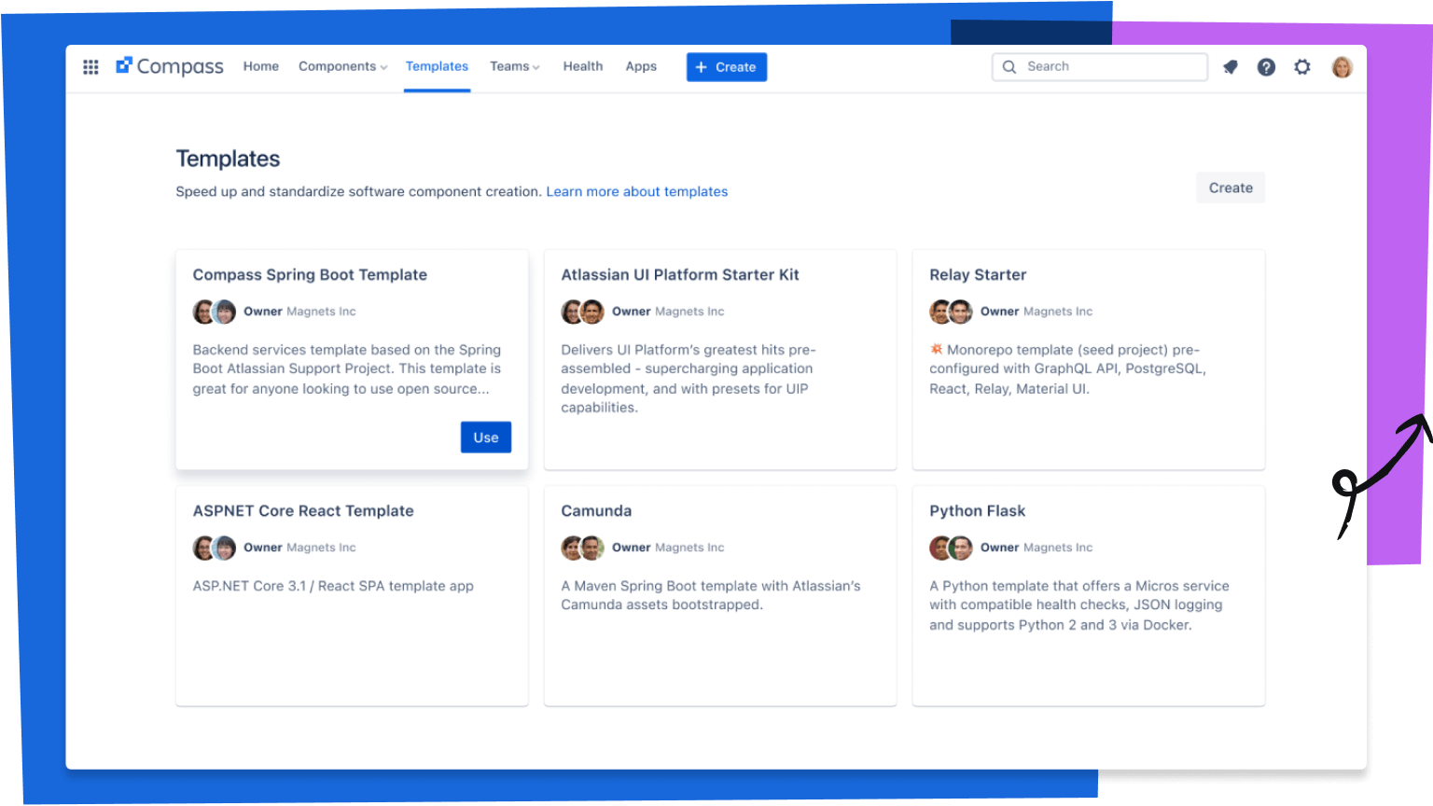
Task: Click the gray Create button for templates
Action: (1231, 188)
